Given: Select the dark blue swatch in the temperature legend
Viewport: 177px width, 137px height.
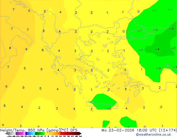Looking at the screenshot, I should (x=26, y=133).
